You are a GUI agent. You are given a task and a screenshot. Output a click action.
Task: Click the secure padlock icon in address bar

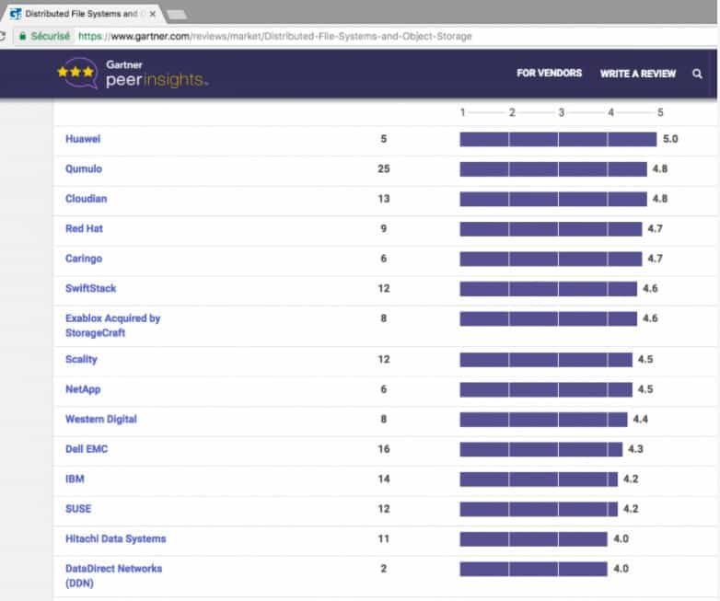(22, 36)
